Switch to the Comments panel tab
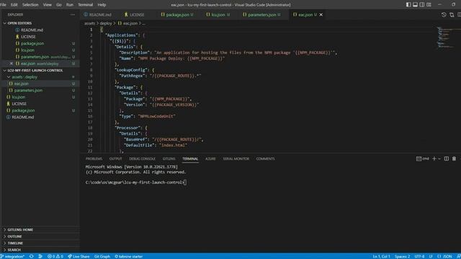Viewport: 461px width, 259px height. 265,158
